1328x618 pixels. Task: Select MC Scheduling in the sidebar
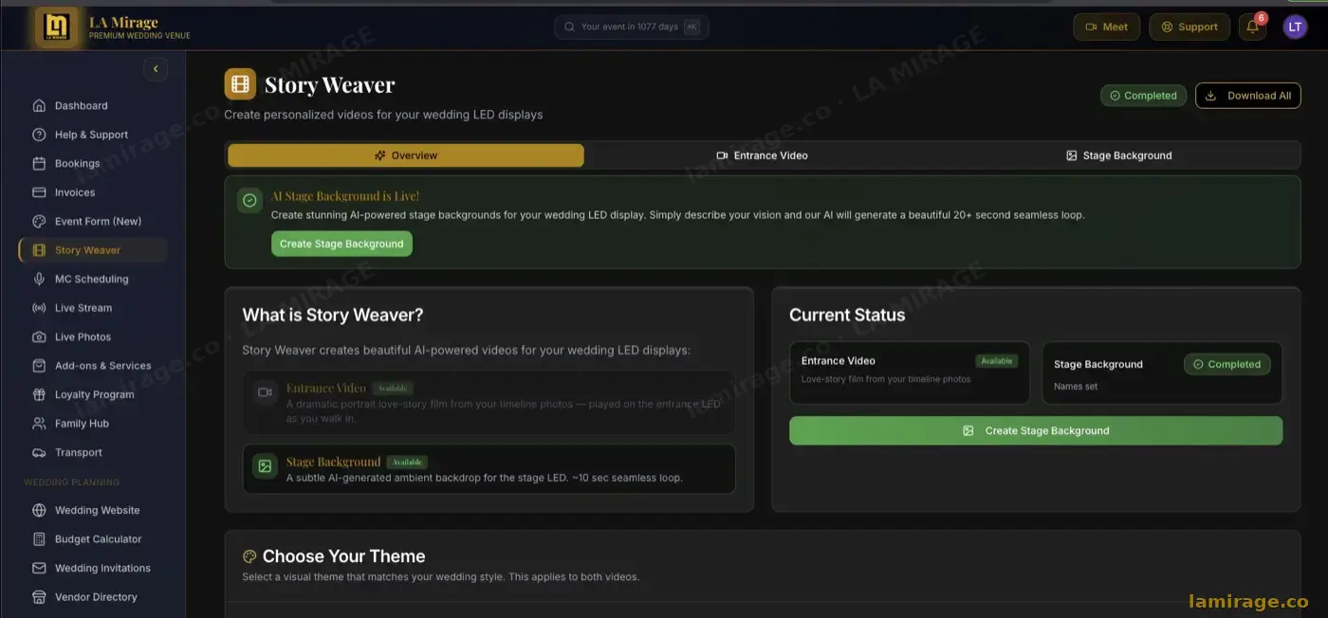click(93, 279)
